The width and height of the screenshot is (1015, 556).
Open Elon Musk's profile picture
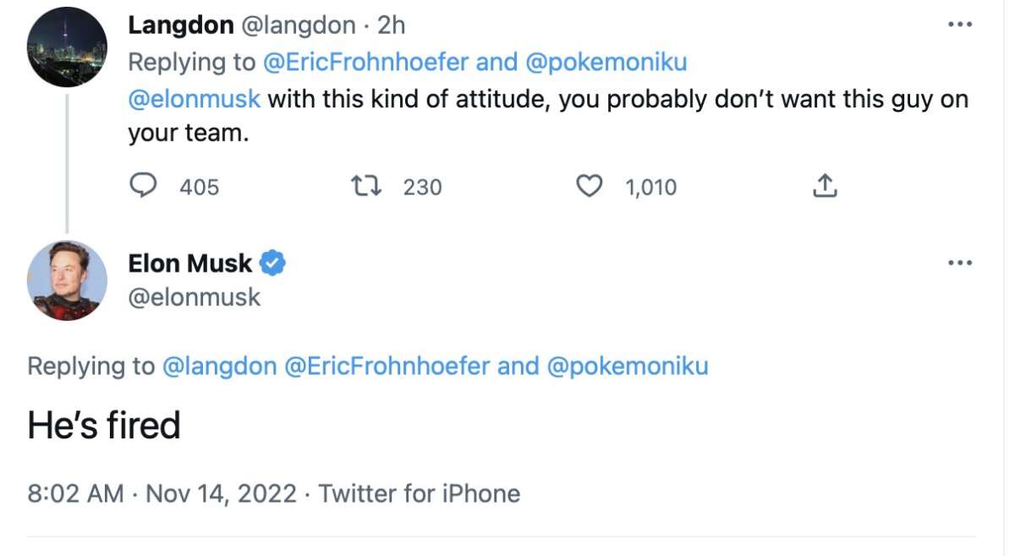pyautogui.click(x=67, y=281)
